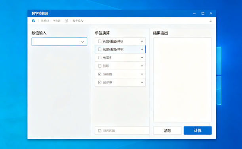Screen dimensions: 242x149
Task: Close the 数字换算器 window
Action: [x=211, y=13]
